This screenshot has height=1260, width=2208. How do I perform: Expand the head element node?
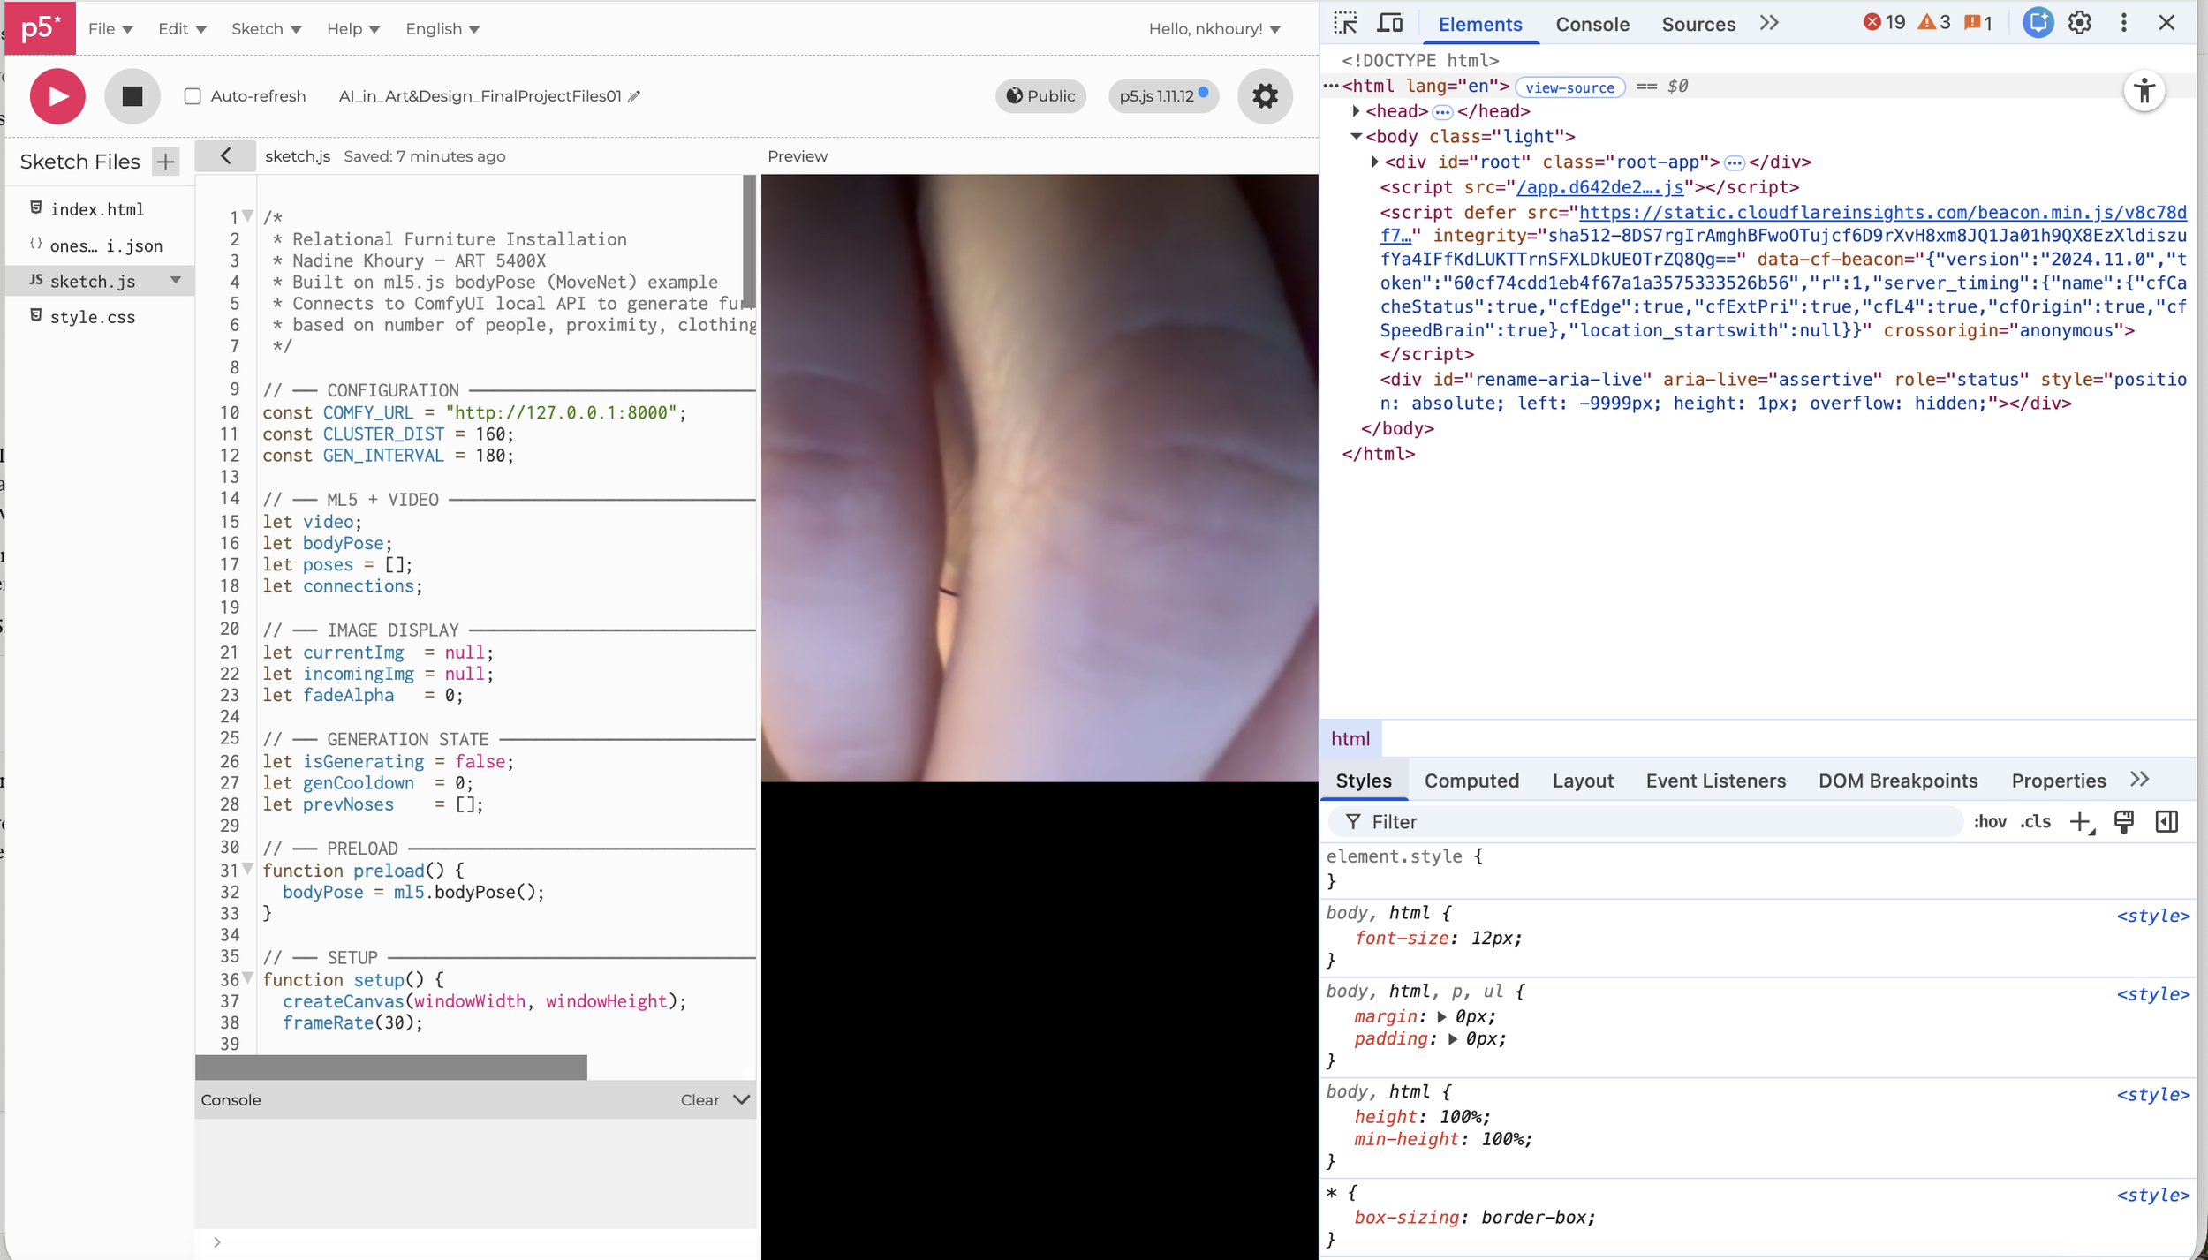click(x=1356, y=111)
